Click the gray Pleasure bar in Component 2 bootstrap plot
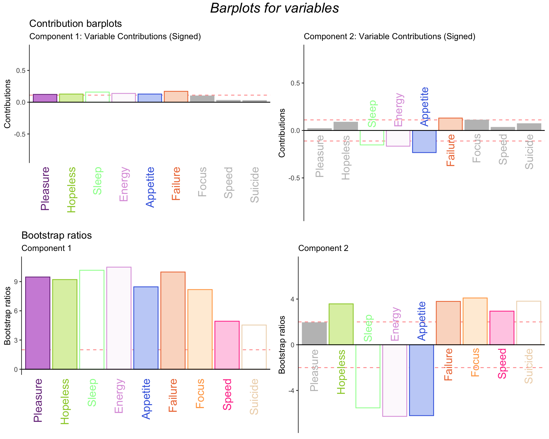Screen dimensions: 549x439 [x=314, y=333]
